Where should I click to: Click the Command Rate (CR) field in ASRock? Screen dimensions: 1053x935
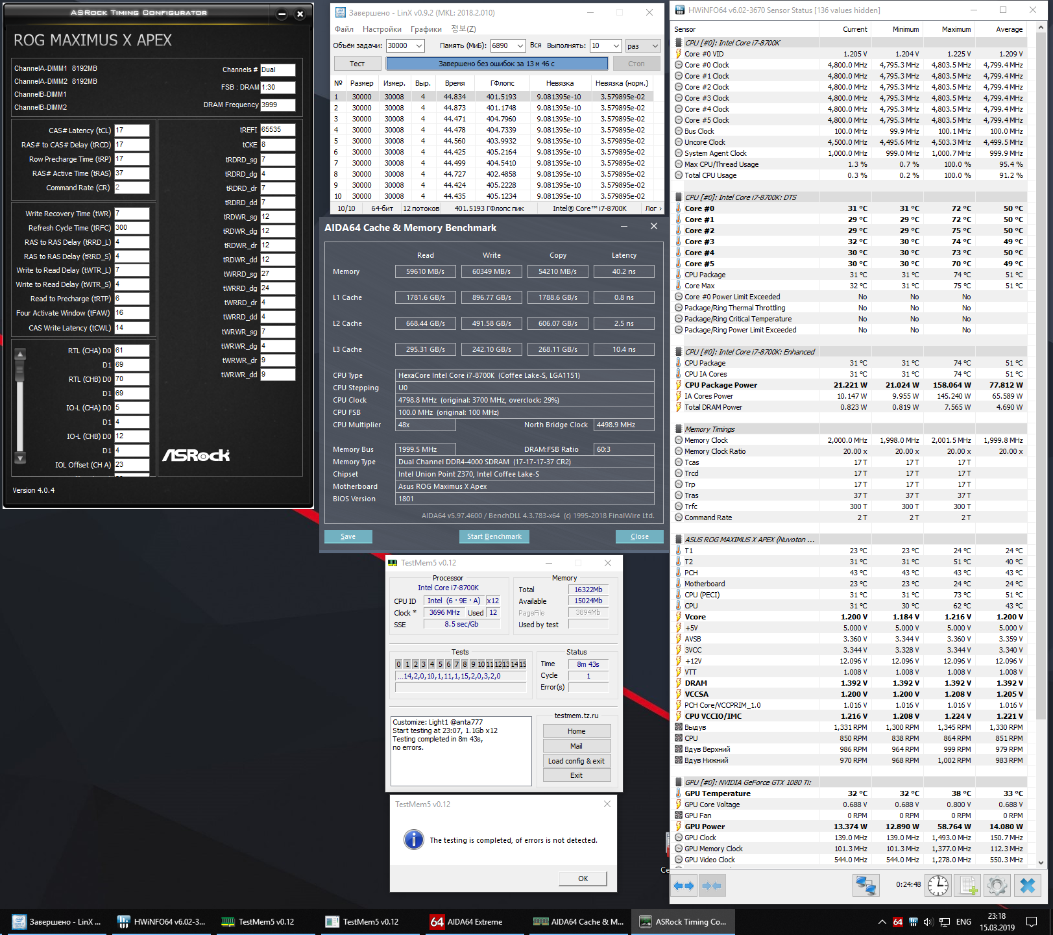132,188
